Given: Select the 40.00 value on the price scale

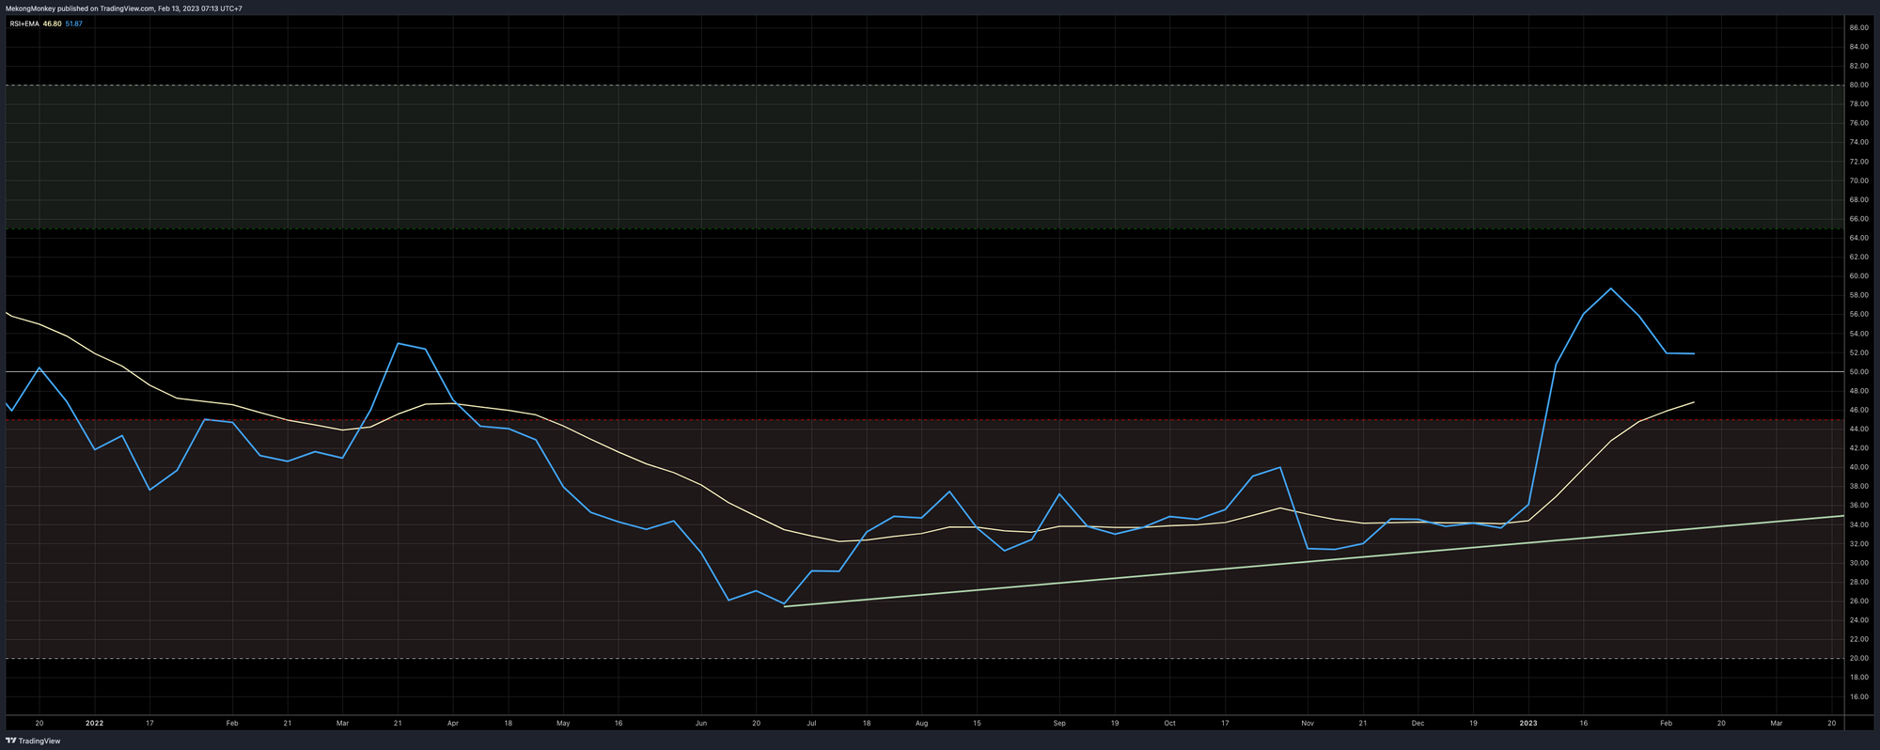Looking at the screenshot, I should [1858, 467].
